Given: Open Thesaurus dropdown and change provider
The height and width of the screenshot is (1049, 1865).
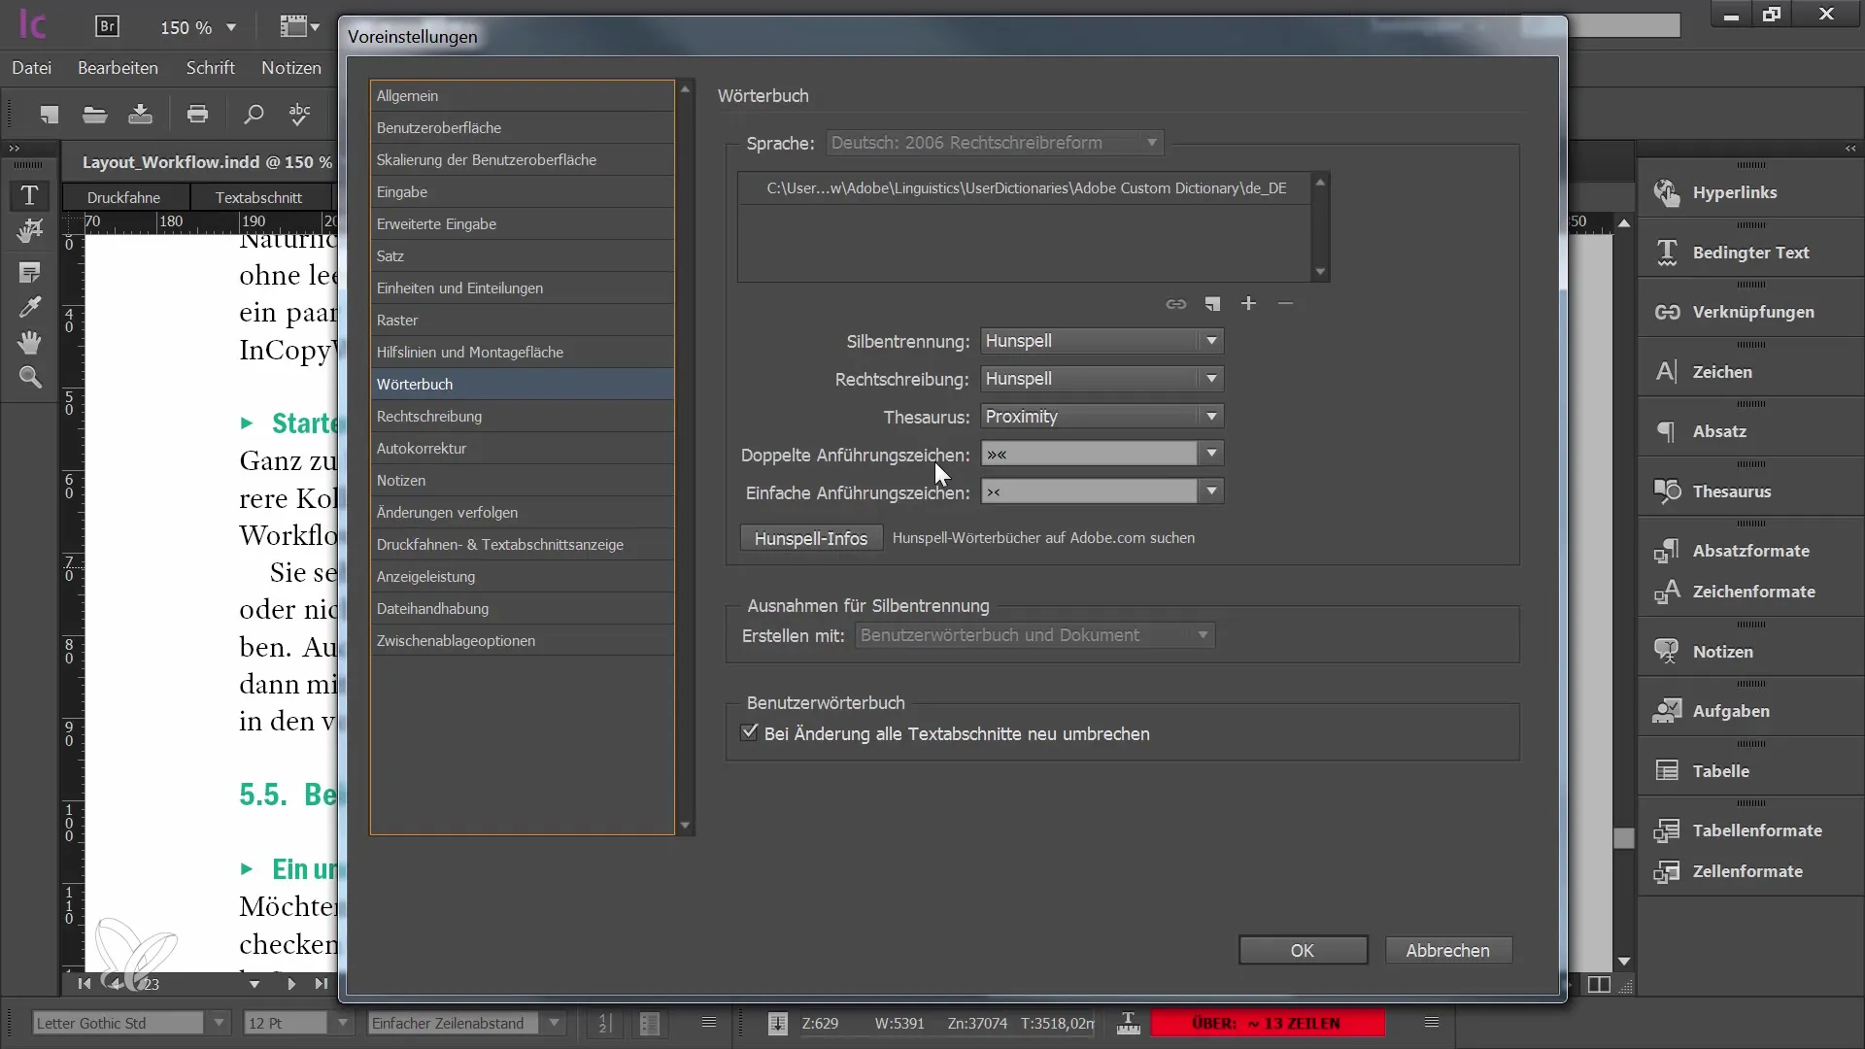Looking at the screenshot, I should [x=1209, y=417].
